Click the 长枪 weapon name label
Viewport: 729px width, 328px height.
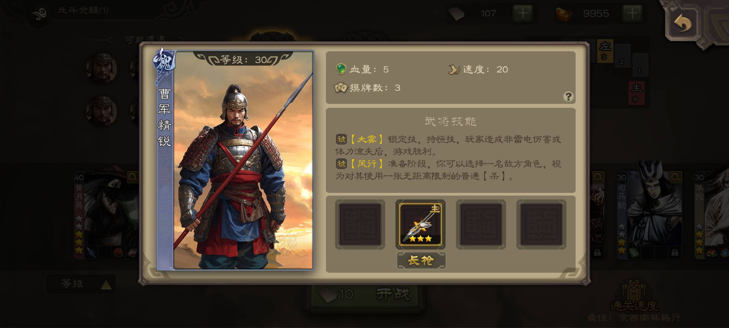[x=421, y=261]
